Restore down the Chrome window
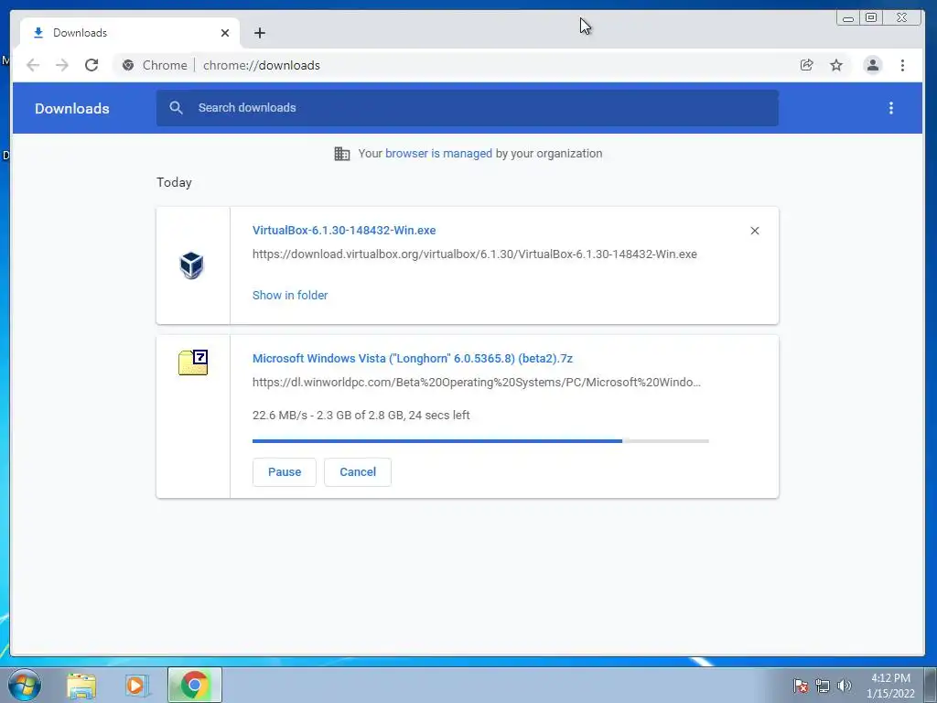The width and height of the screenshot is (937, 703). click(x=871, y=18)
